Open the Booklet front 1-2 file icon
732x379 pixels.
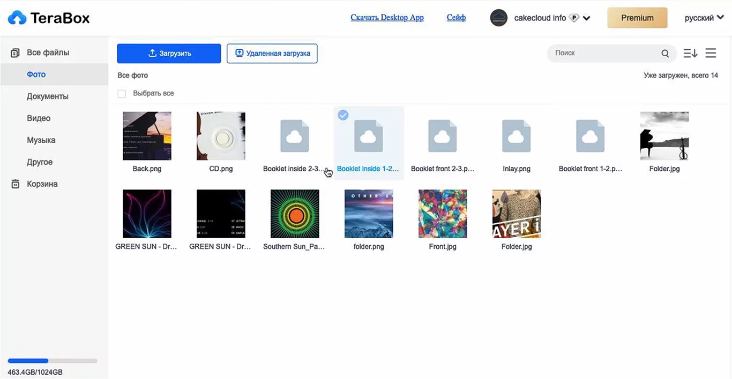(x=591, y=136)
